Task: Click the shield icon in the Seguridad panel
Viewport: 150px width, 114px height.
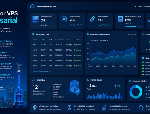Action: [x=143, y=58]
